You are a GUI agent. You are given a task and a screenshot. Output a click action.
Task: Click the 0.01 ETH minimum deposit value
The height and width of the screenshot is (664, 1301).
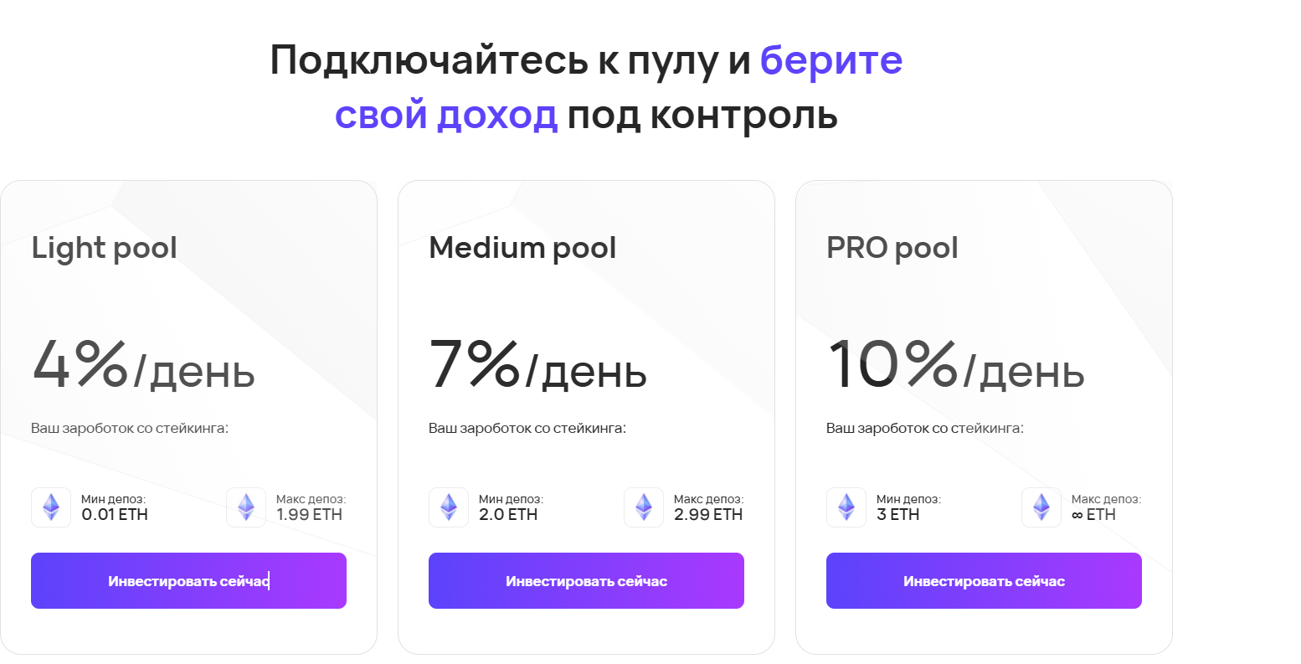115,515
